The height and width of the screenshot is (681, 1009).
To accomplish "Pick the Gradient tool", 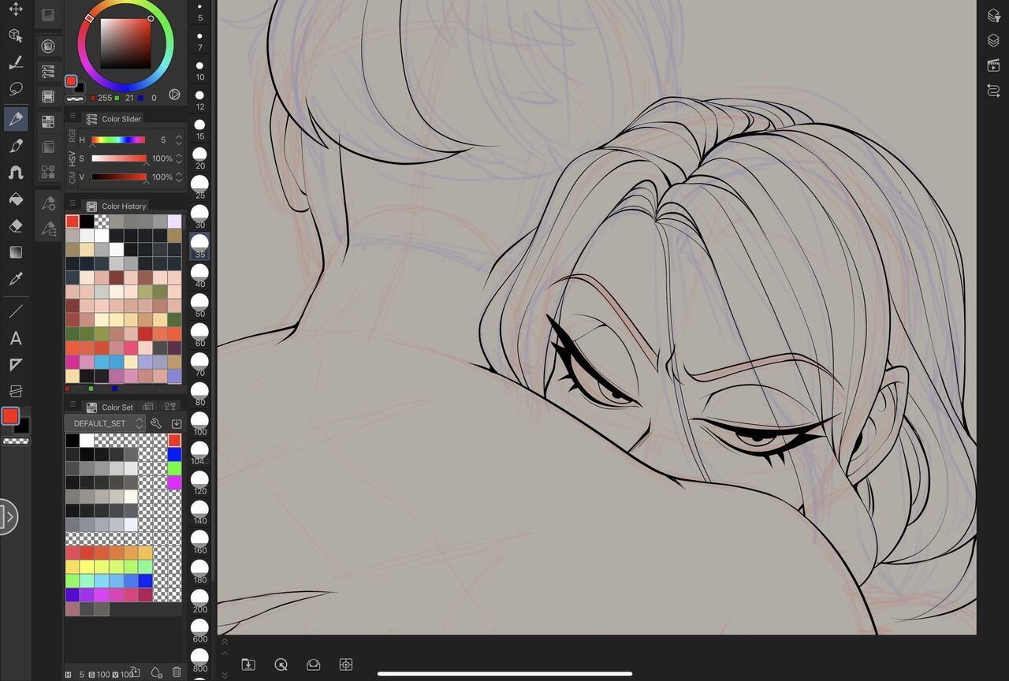I will (15, 252).
